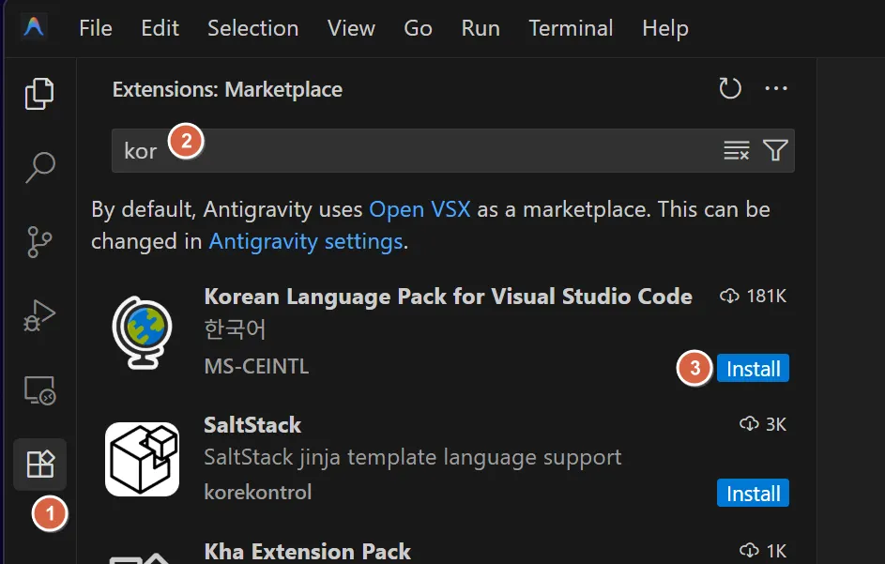Click the MS-CEINTL publisher name
This screenshot has width=885, height=564.
[x=256, y=366]
